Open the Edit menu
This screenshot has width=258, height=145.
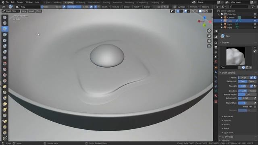pos(12,2)
